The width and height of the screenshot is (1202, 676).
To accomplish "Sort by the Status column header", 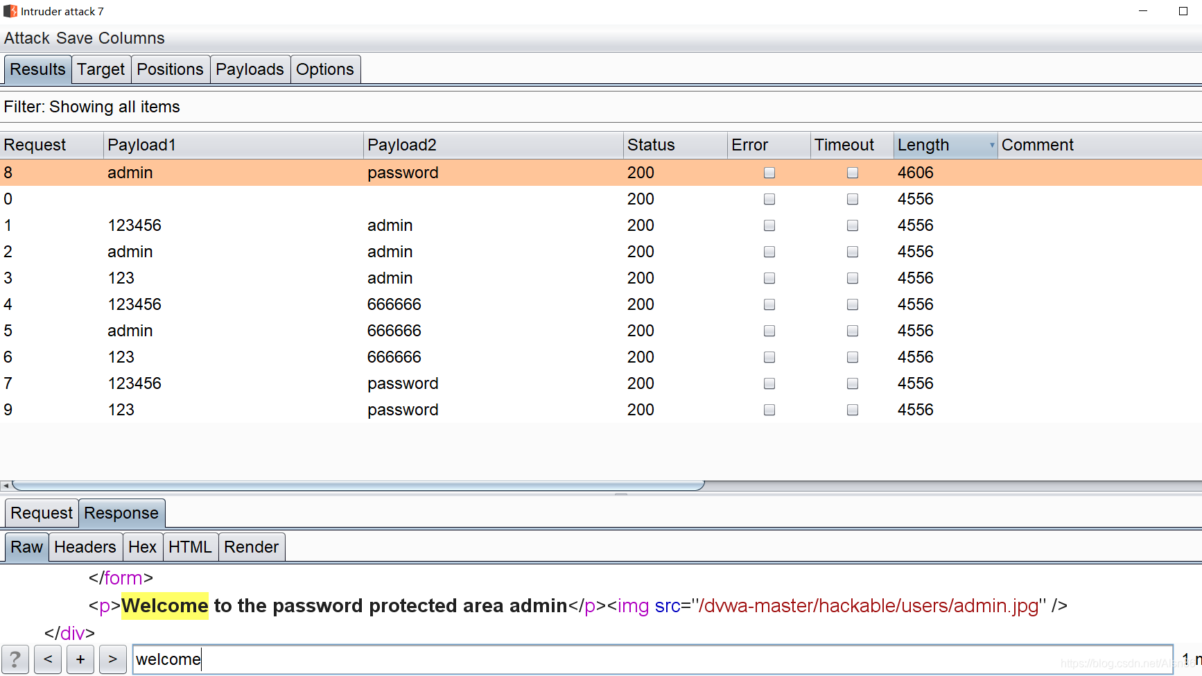I will 676,145.
